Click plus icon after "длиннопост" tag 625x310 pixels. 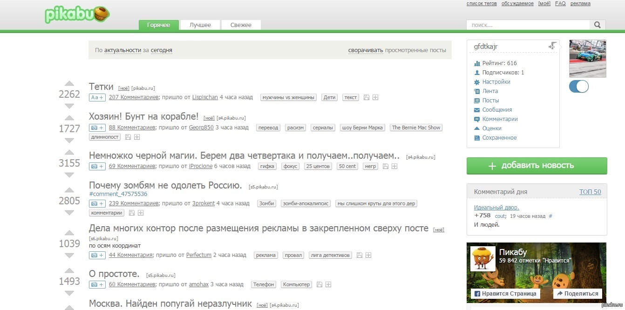tap(137, 137)
